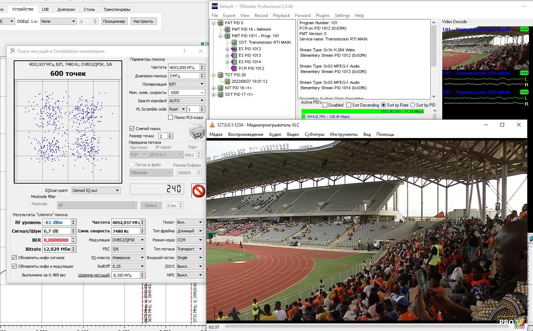Select the PCR PID 1012 tree icon
This screenshot has width=533, height=331.
tap(234, 68)
